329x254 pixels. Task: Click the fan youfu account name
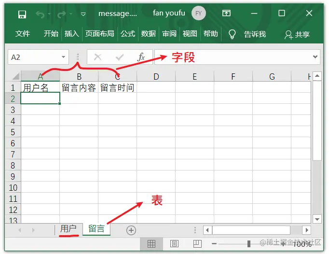pos(169,13)
